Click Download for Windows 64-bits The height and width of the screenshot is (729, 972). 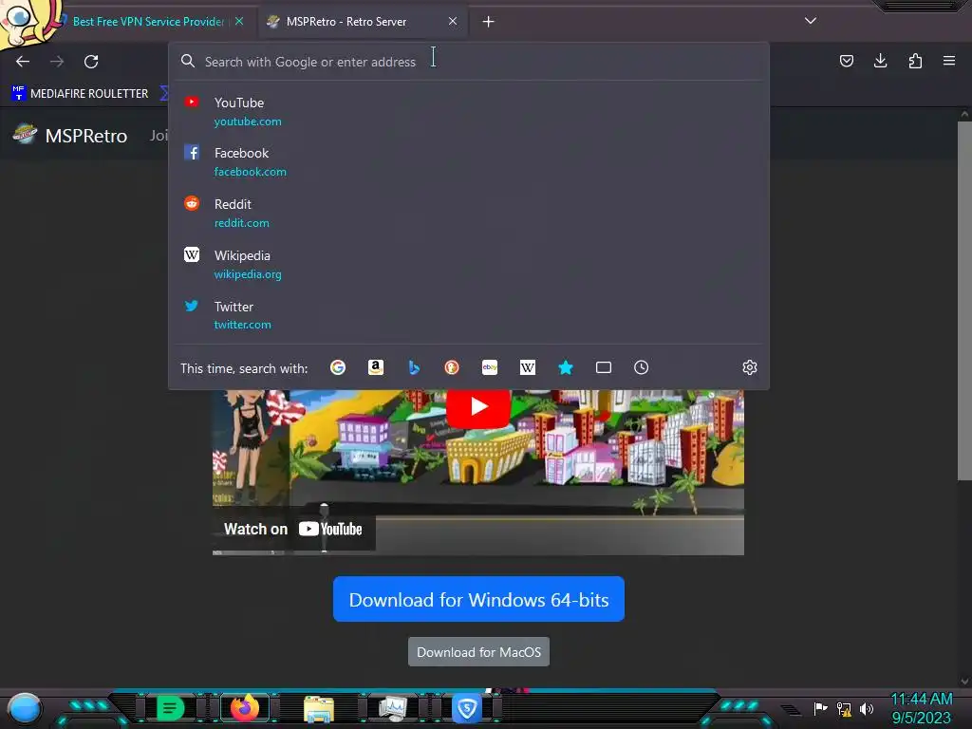click(x=478, y=599)
